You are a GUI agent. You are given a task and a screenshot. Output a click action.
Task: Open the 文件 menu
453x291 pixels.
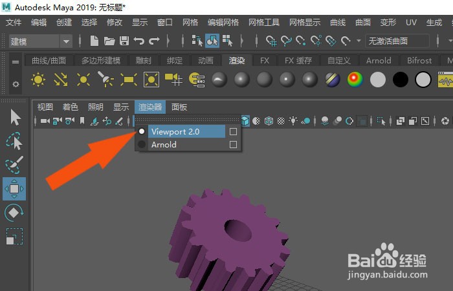14,22
